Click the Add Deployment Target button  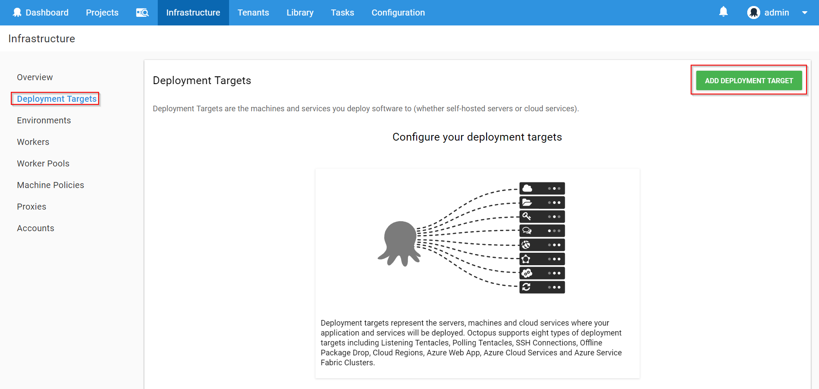tap(749, 81)
